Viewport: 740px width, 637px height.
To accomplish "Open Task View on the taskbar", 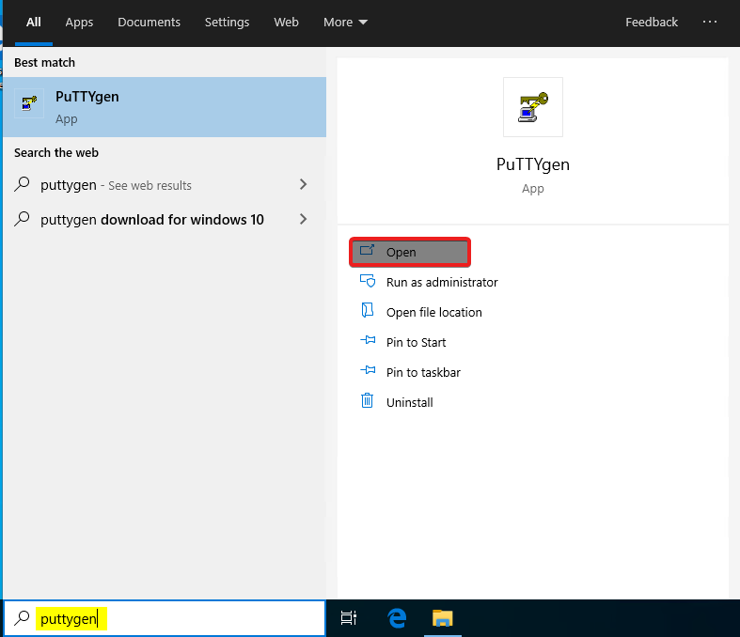I will pyautogui.click(x=349, y=618).
